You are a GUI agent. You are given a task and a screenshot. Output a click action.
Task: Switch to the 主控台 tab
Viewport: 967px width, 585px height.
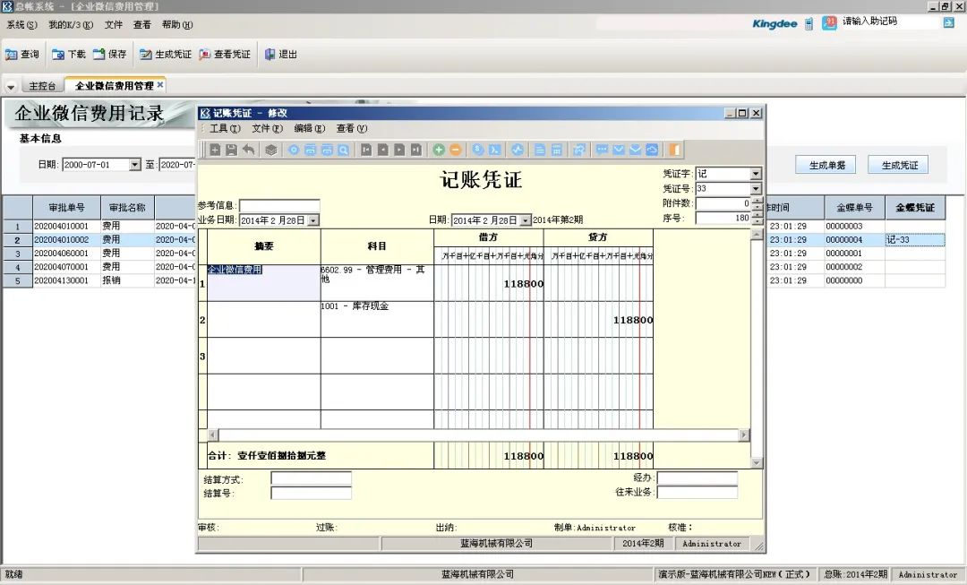click(x=43, y=86)
